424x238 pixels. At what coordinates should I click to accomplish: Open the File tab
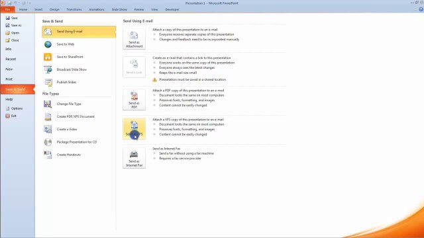click(7, 9)
